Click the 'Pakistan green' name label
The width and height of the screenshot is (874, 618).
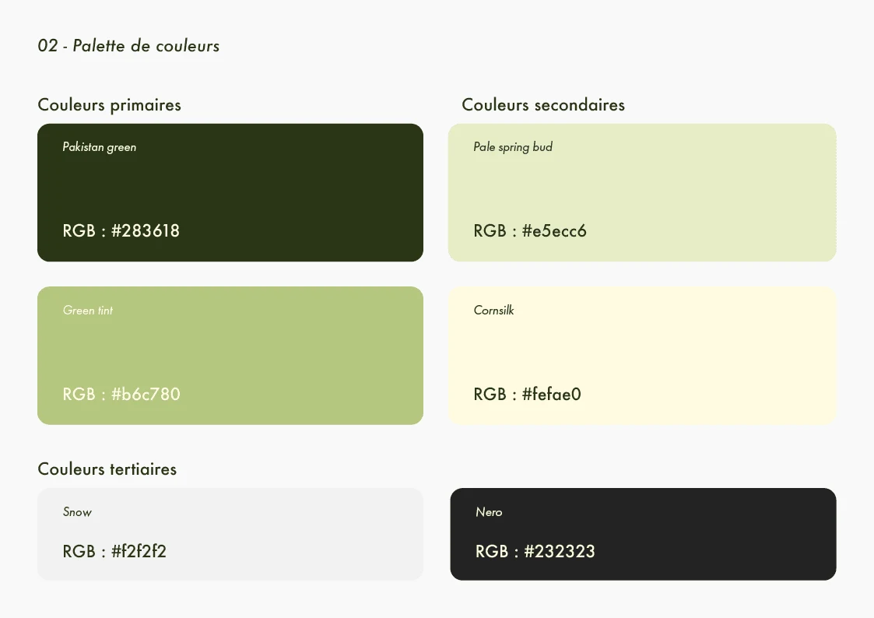click(100, 147)
